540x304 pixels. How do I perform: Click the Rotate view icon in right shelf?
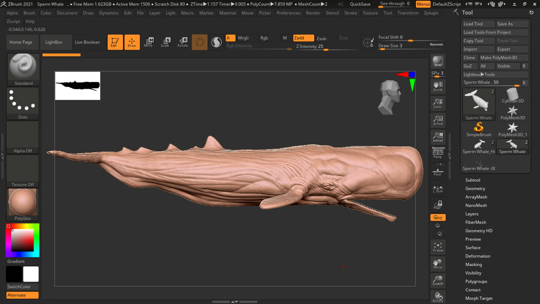click(x=438, y=297)
